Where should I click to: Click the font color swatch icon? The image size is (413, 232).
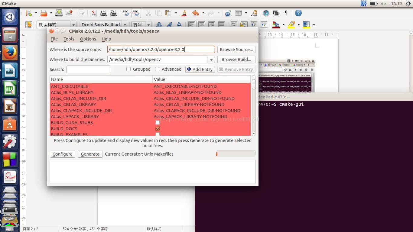pos(276,24)
